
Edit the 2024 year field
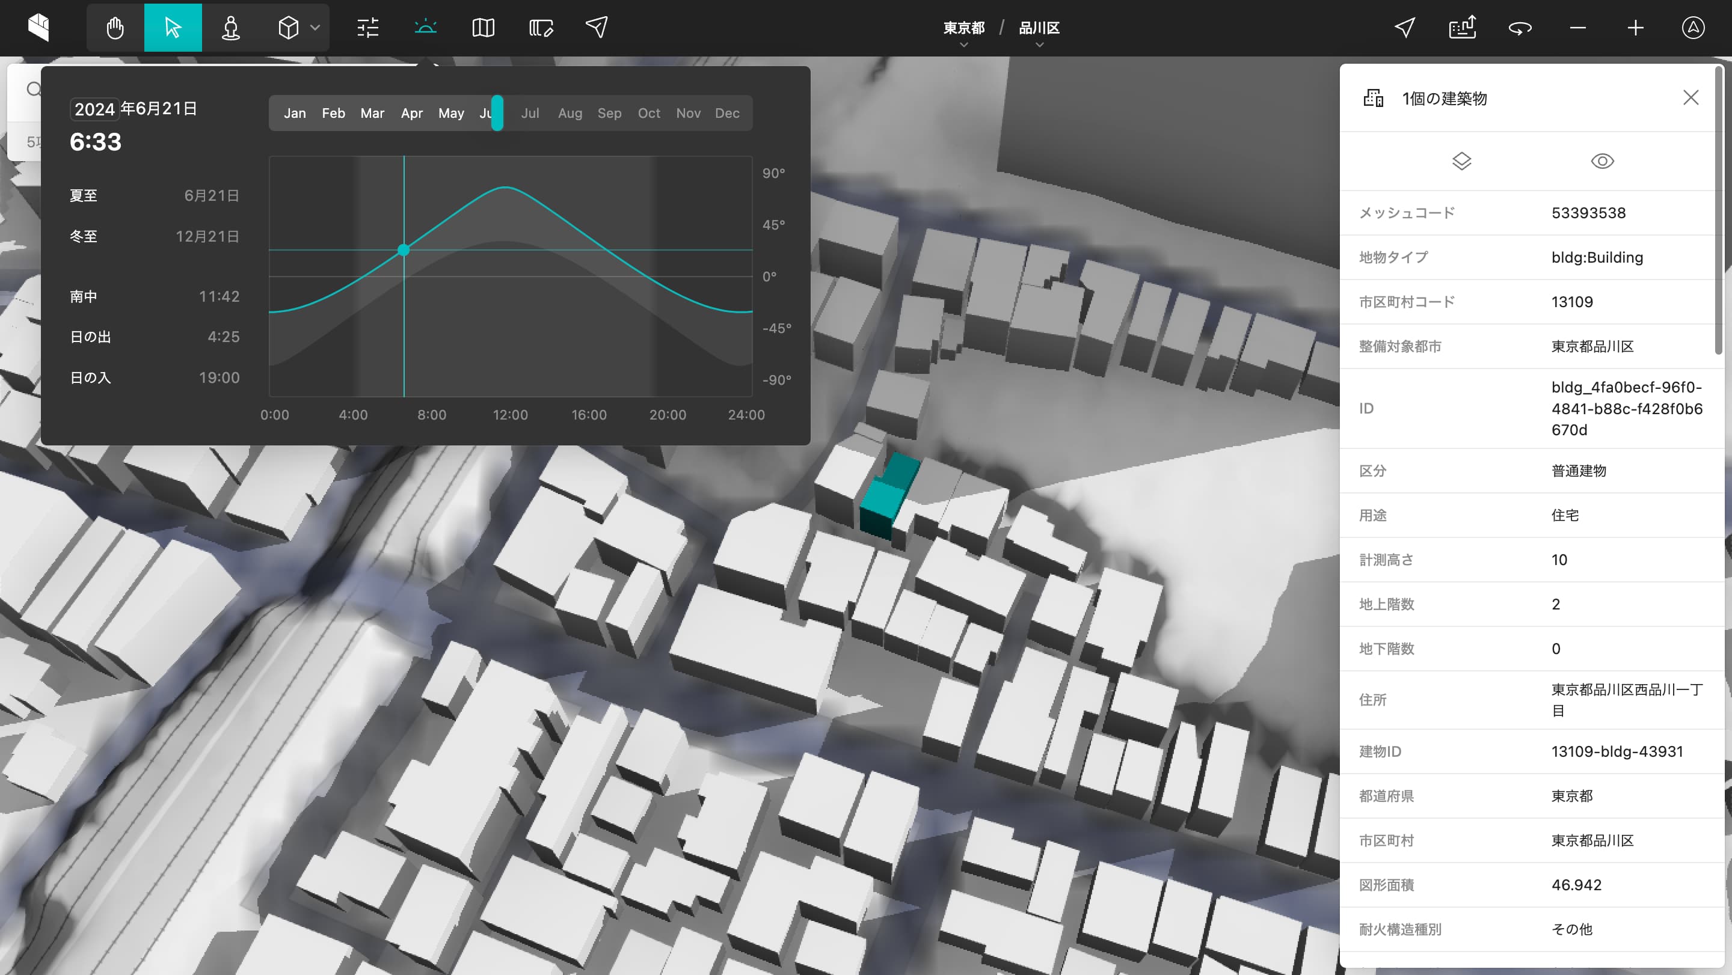[94, 109]
